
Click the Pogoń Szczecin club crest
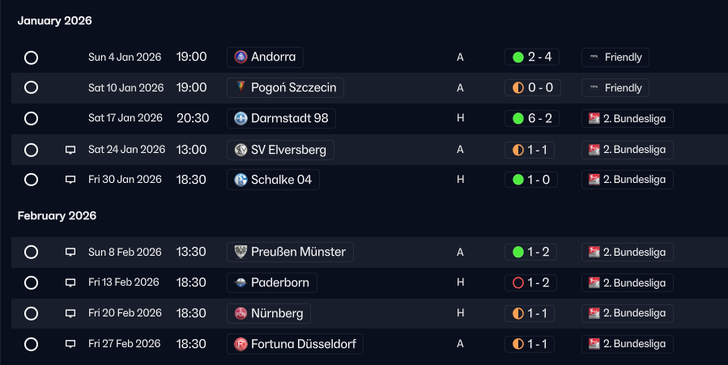(x=241, y=87)
